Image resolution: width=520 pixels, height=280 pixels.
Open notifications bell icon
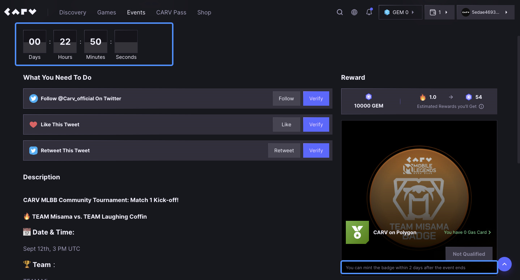click(369, 12)
